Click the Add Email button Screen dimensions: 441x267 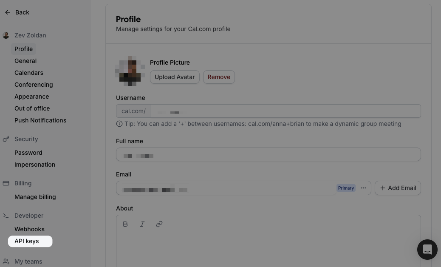tap(398, 188)
